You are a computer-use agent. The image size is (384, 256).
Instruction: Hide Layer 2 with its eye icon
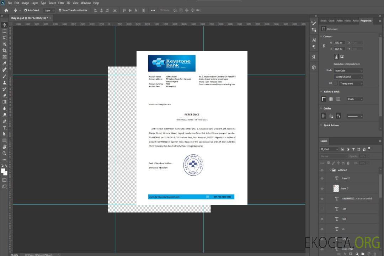click(x=322, y=178)
